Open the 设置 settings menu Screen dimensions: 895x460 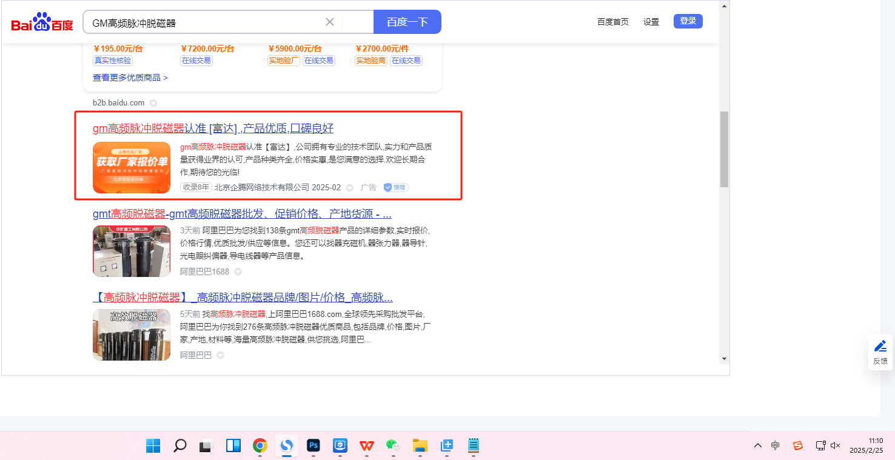651,22
